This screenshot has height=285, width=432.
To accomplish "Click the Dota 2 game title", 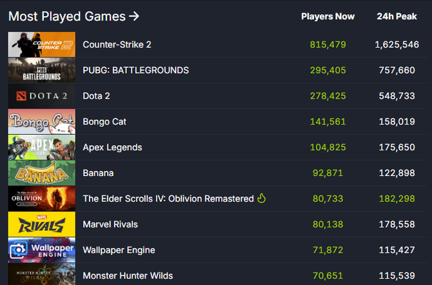I will [96, 95].
